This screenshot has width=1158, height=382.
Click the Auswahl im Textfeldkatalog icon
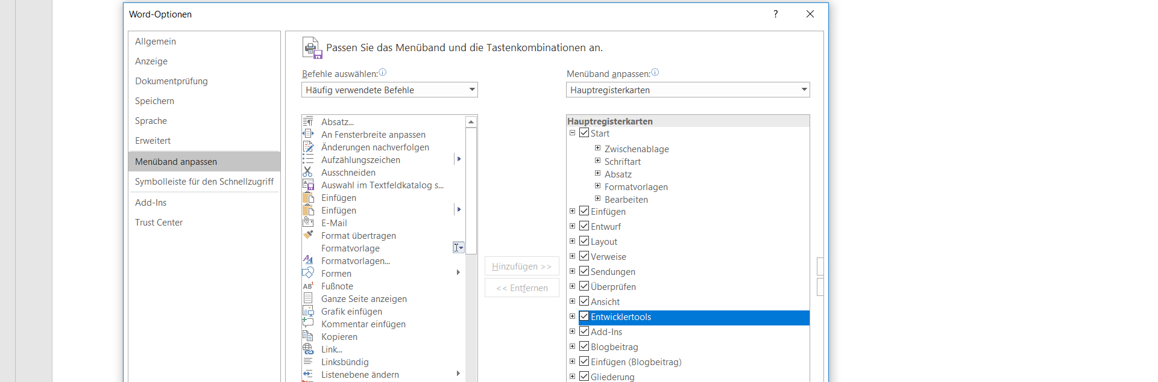[x=308, y=185]
